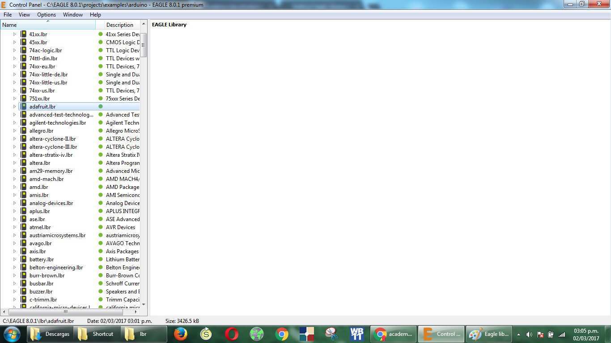Image resolution: width=611 pixels, height=343 pixels.
Task: Click the library icon beside battery.lbr
Action: coord(23,259)
